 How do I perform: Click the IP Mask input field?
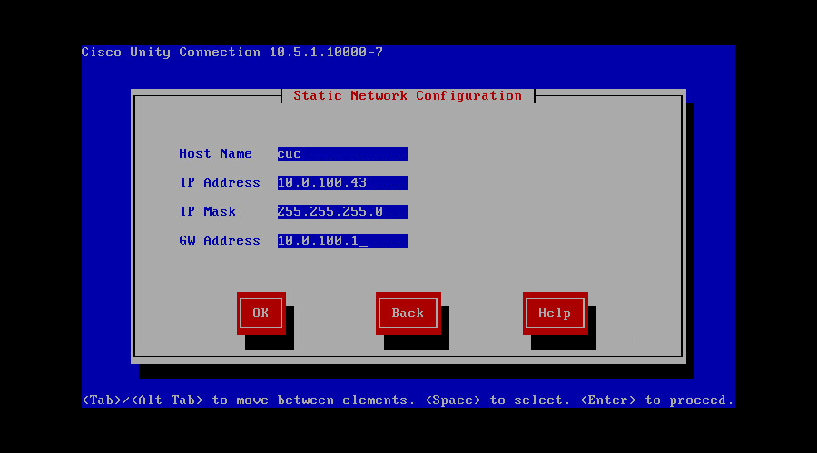pyautogui.click(x=343, y=212)
